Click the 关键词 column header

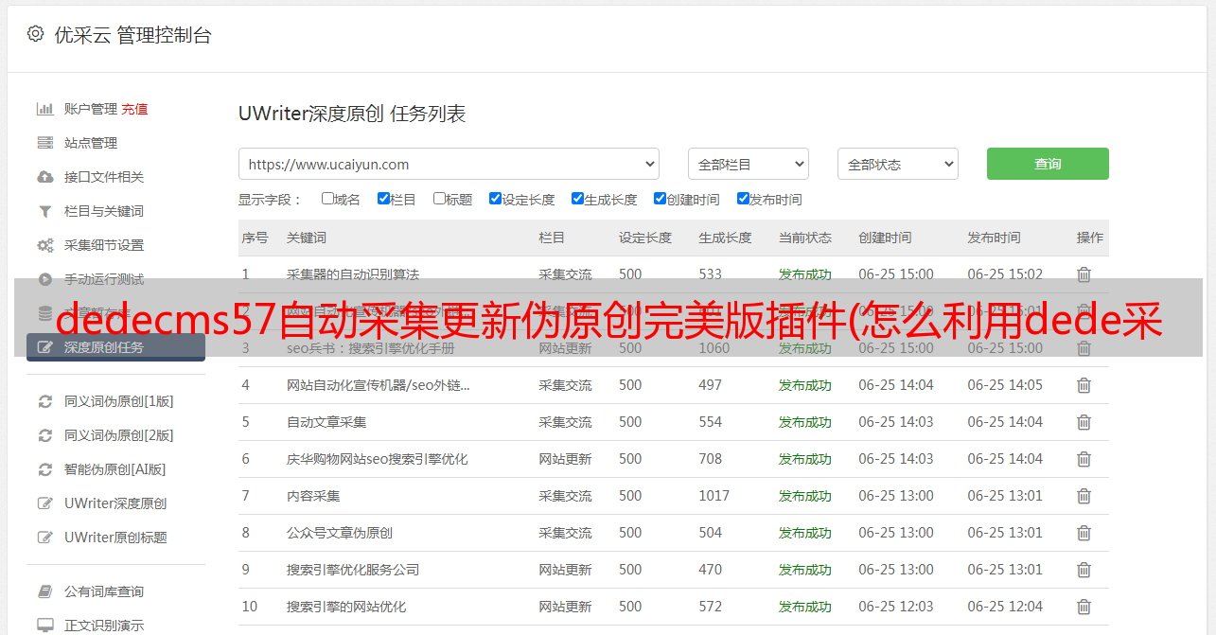[307, 238]
